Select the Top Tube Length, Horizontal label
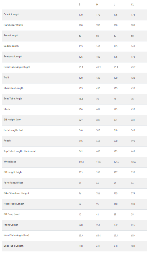Screen dimensions: 149x253 (x=20, y=151)
